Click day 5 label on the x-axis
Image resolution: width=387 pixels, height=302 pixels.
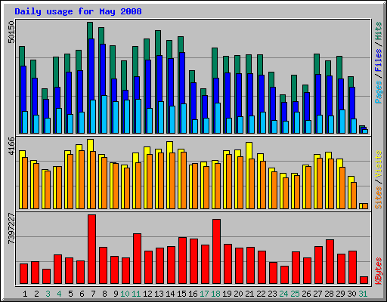pyautogui.click(x=70, y=294)
